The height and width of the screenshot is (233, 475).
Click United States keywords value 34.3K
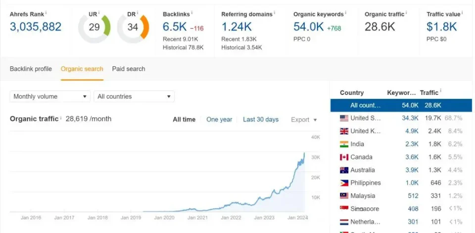pyautogui.click(x=410, y=118)
